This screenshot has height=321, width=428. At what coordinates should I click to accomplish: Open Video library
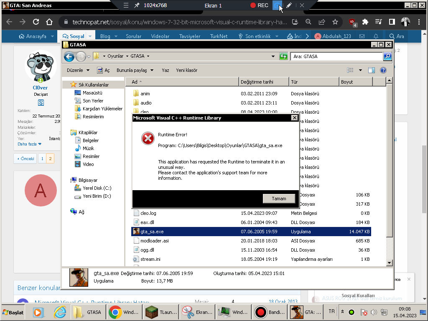88,164
